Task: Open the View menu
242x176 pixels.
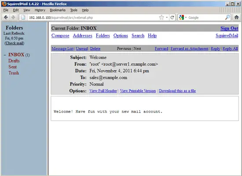Action: click(26, 10)
